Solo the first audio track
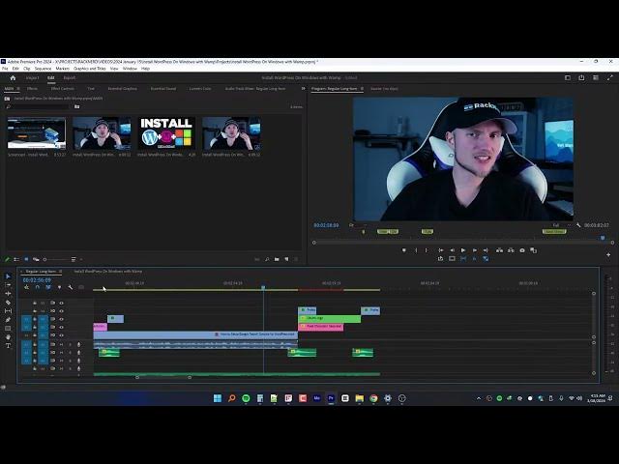Screen dimensions: 619x464 click(70, 344)
